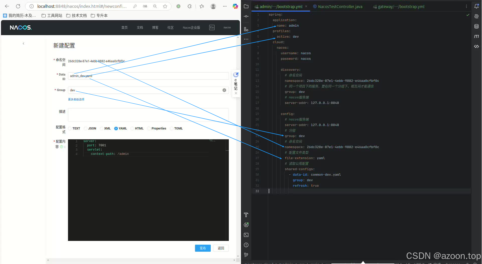482x264 pixels.
Task: Open the Services run tool window
Action: click(246, 225)
